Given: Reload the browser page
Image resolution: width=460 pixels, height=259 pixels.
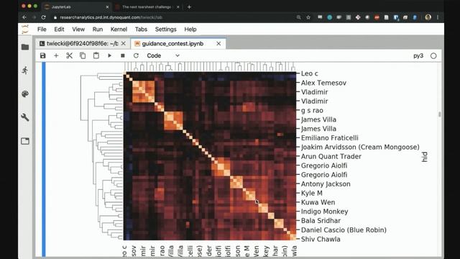Looking at the screenshot, I should [43, 17].
